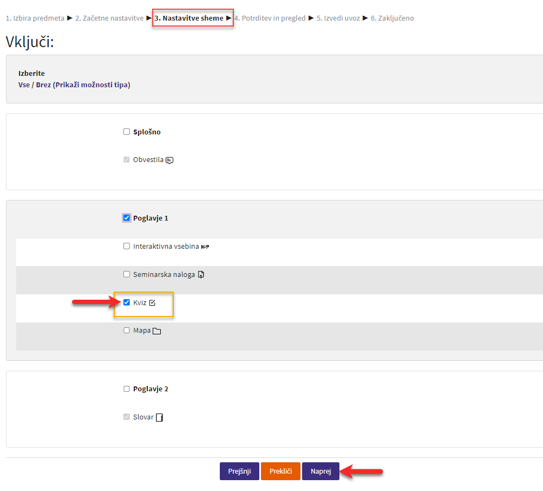The image size is (543, 491).
Task: Click the Obvestila label text
Action: click(148, 160)
